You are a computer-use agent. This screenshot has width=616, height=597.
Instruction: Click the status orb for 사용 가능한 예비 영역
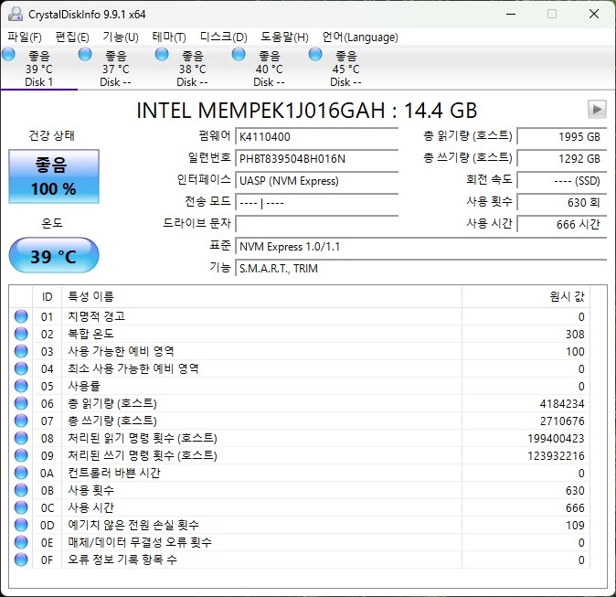[21, 351]
